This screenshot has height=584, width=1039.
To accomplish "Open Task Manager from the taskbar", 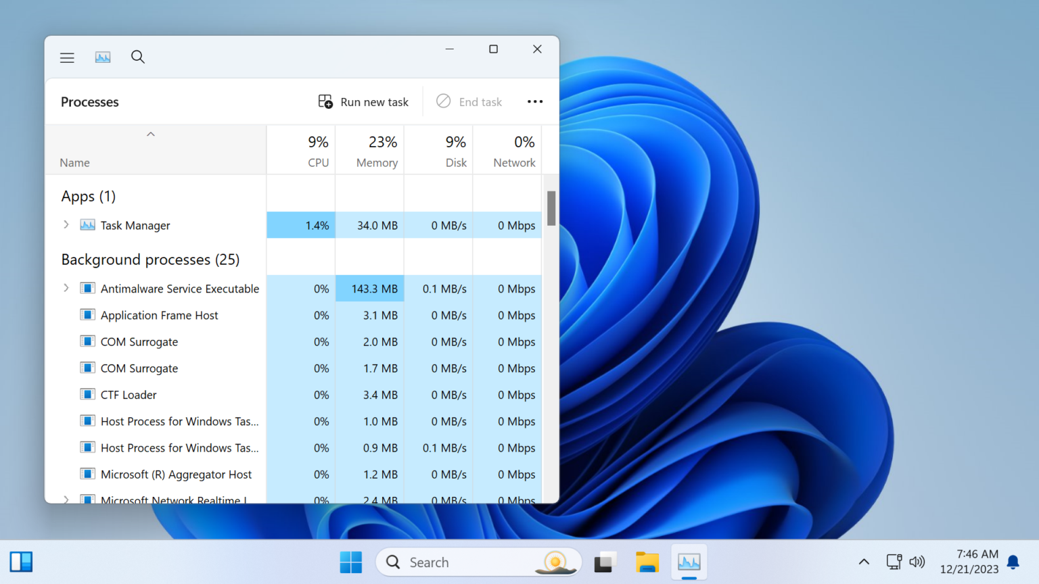I will (x=689, y=562).
